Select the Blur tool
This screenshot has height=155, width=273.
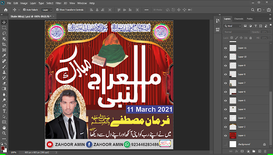click(4, 94)
